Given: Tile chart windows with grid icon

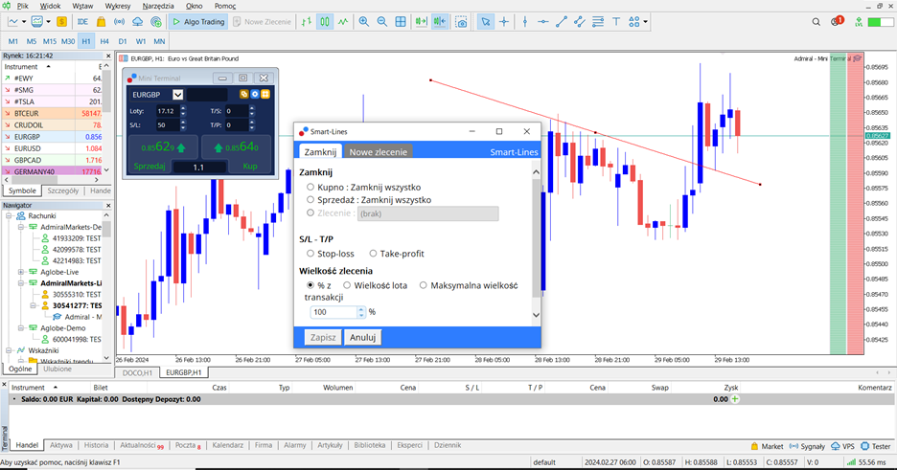Looking at the screenshot, I should click(x=401, y=22).
